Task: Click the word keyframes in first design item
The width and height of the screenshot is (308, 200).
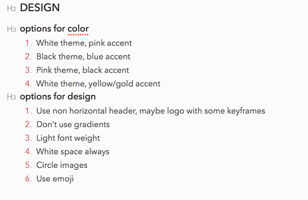Action: [246, 111]
